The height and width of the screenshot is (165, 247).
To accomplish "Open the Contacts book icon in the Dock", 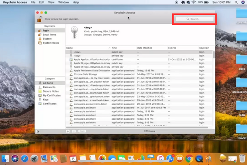I will (x=63, y=158).
